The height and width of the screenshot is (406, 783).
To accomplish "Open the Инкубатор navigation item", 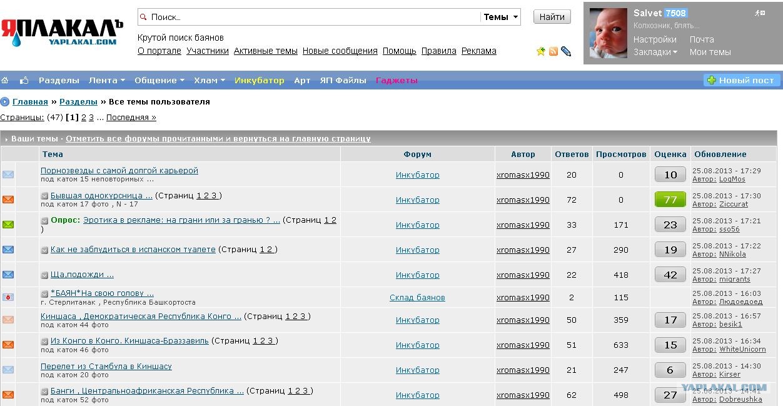I will click(259, 80).
